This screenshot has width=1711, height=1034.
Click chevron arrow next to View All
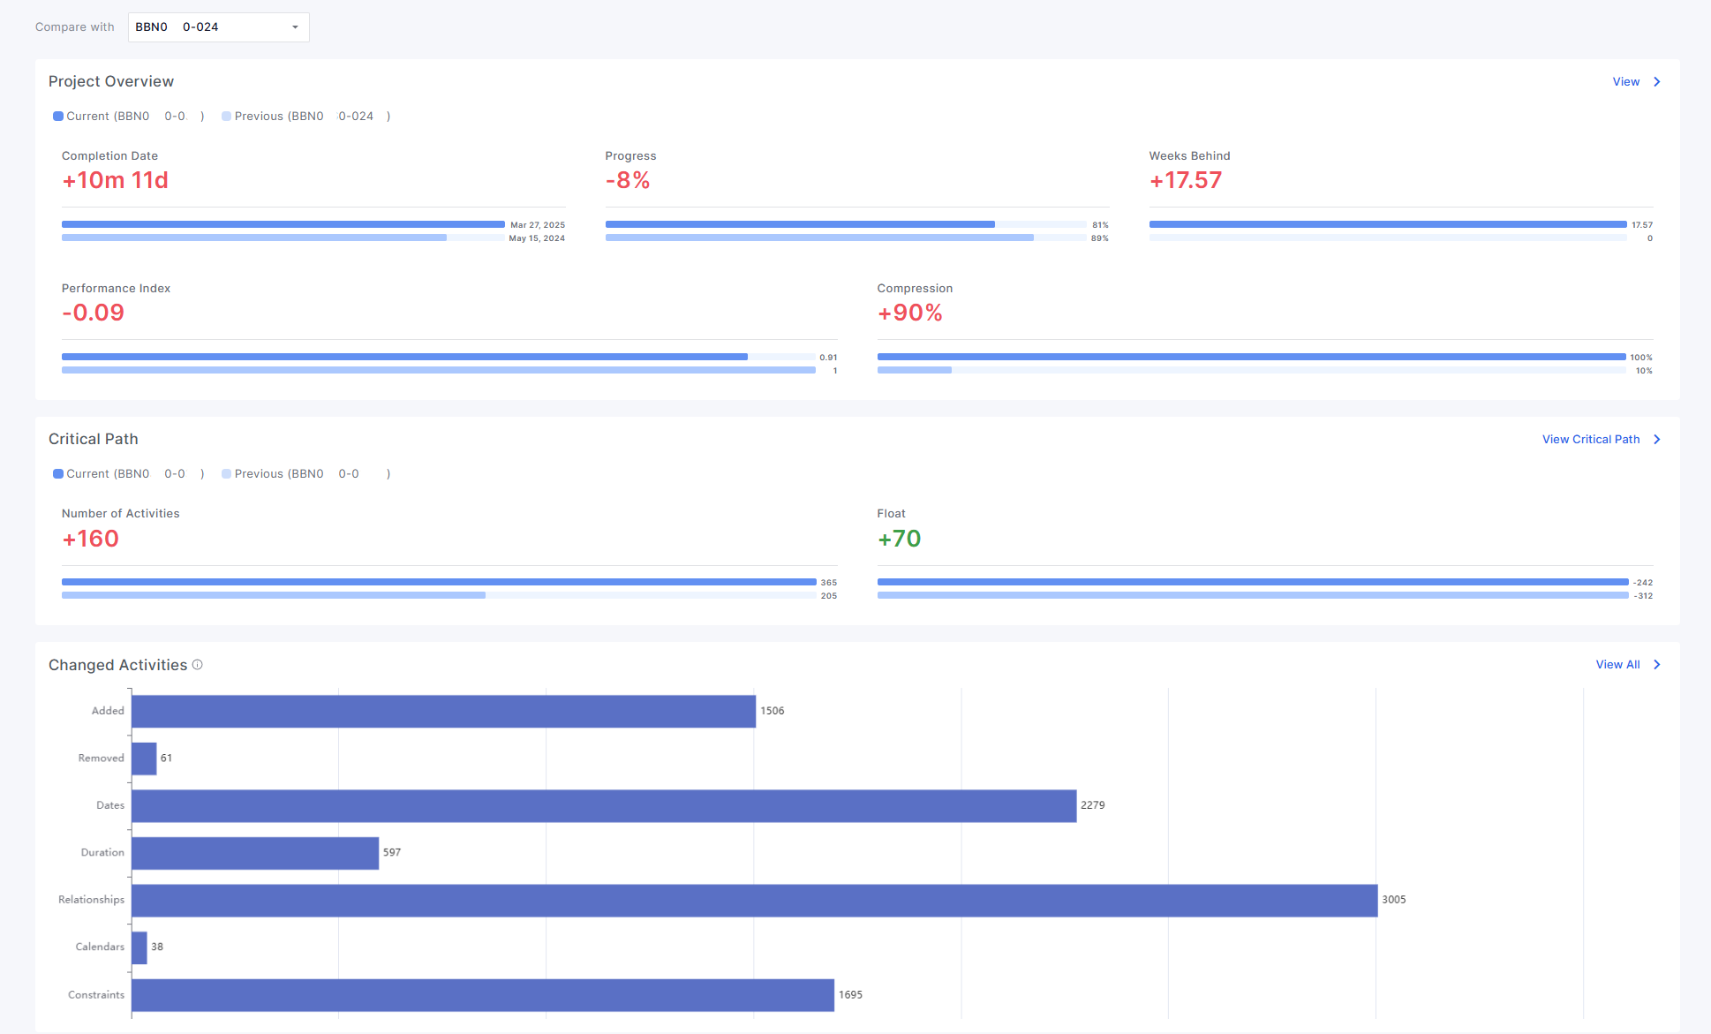click(x=1657, y=664)
